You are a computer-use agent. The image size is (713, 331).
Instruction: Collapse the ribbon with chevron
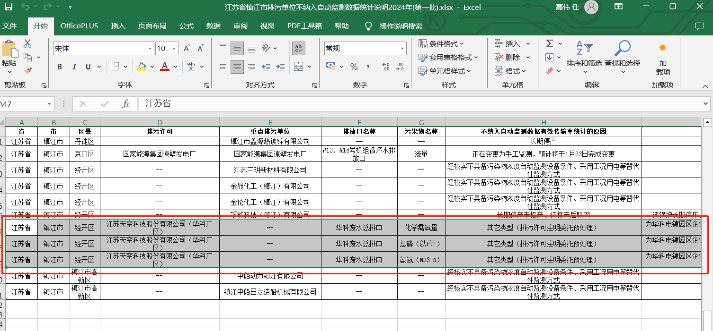[705, 86]
